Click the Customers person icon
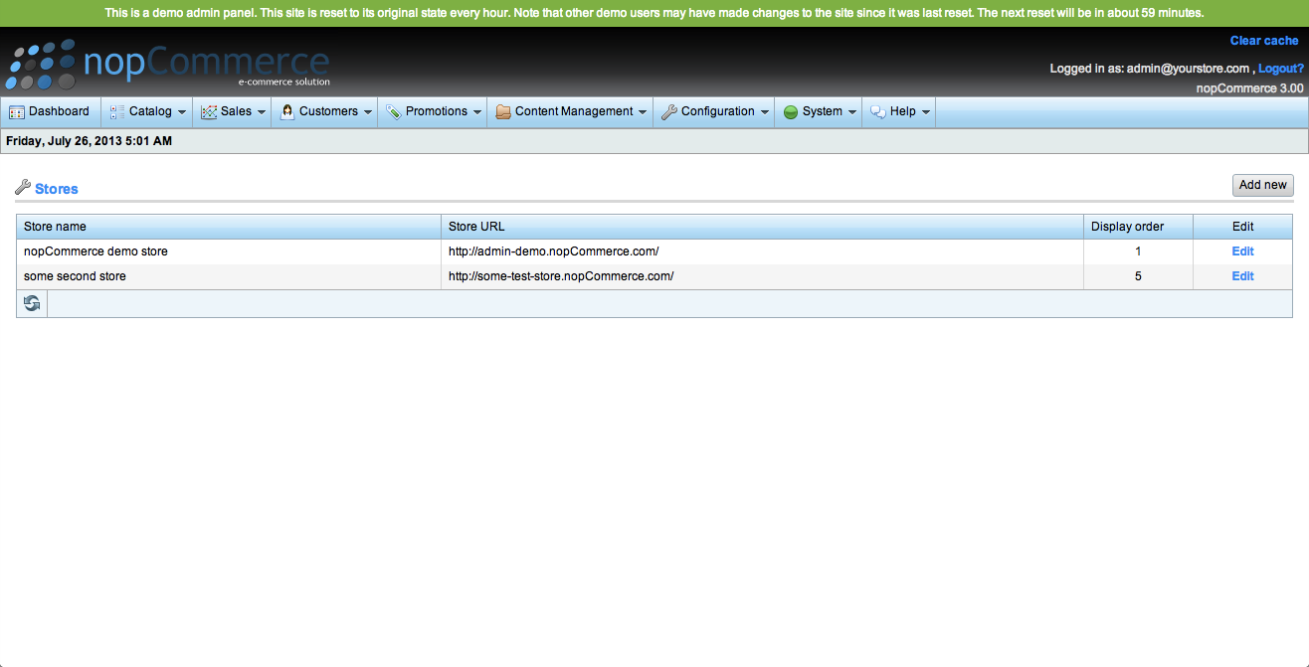Screen dimensions: 1309x667 point(287,112)
